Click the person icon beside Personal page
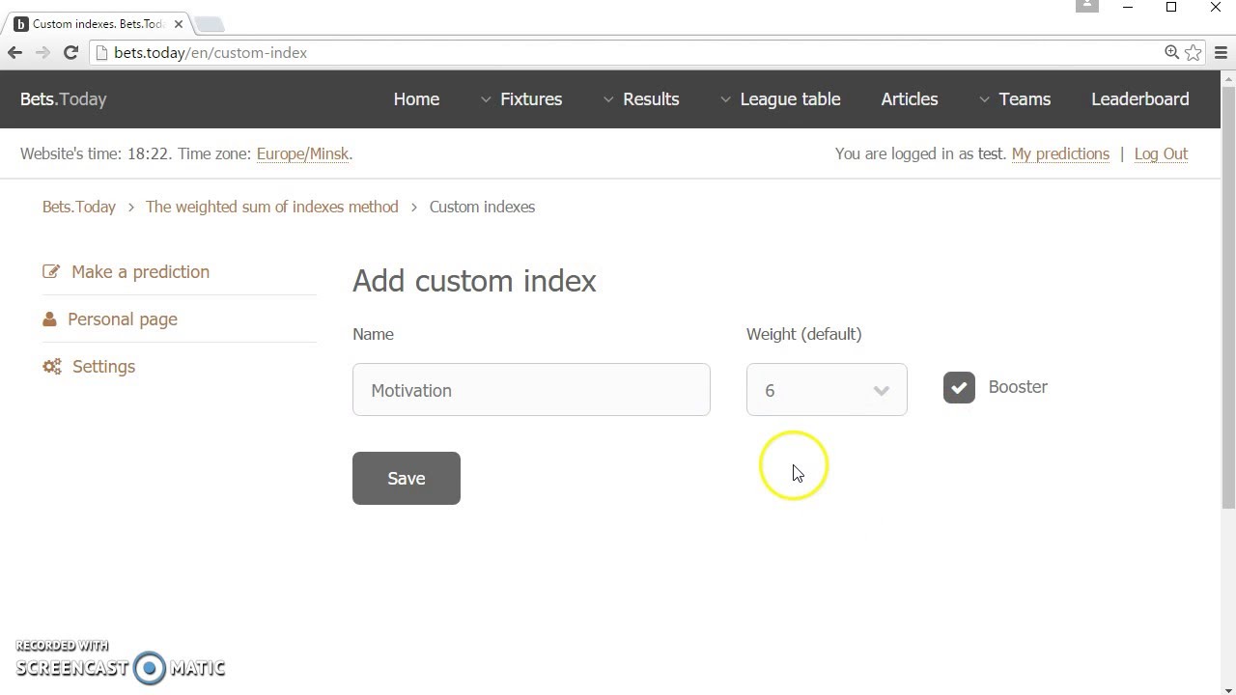The height and width of the screenshot is (695, 1236). click(x=49, y=320)
